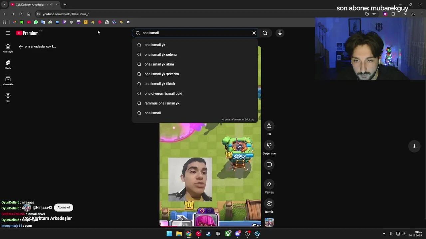Open the Windows Start menu

coord(169,234)
